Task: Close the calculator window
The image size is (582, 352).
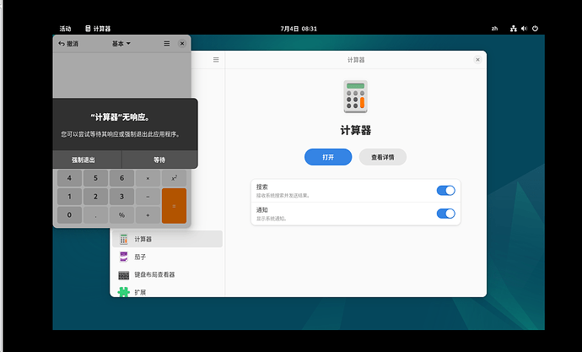Action: [x=182, y=43]
